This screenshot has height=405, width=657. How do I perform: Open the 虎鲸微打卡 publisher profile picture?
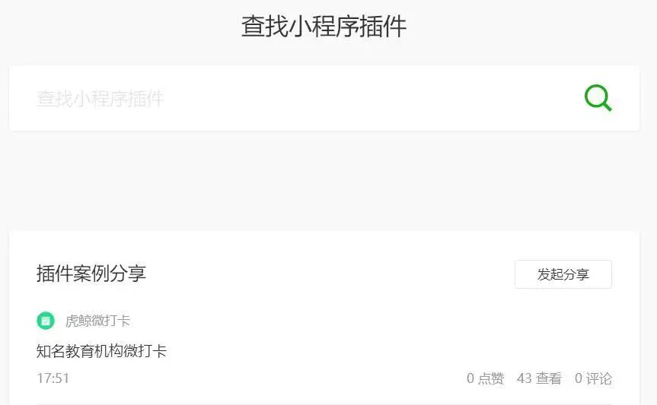point(46,321)
